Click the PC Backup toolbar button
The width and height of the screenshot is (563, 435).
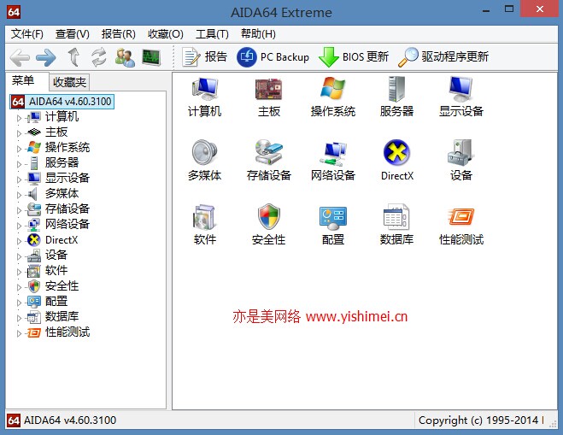273,56
